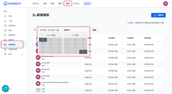The image size is (172, 94).
Task: Click the 實發金額 column header
Action: coord(148,38)
